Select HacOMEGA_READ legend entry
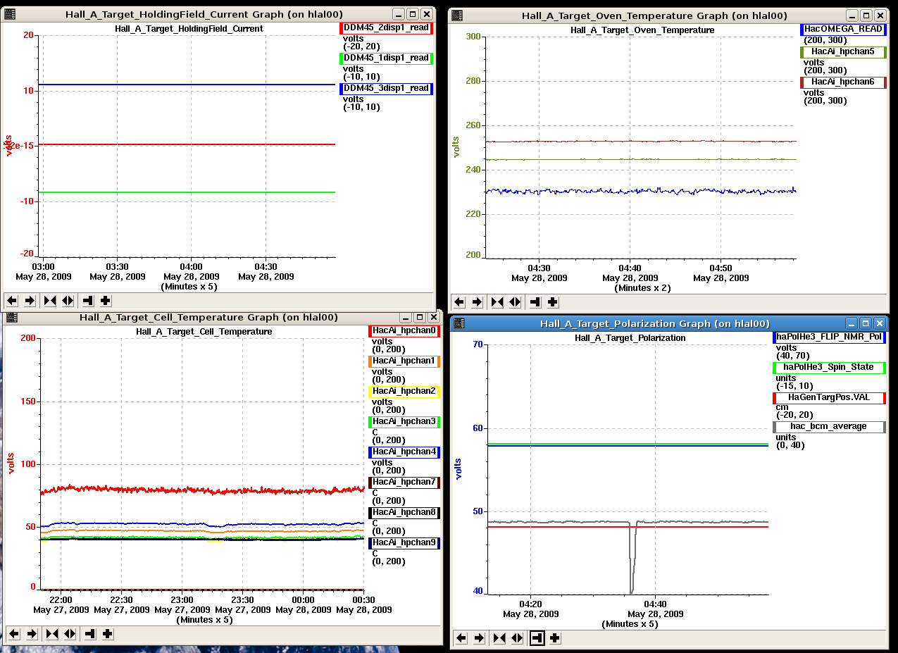The height and width of the screenshot is (653, 898). pyautogui.click(x=844, y=30)
